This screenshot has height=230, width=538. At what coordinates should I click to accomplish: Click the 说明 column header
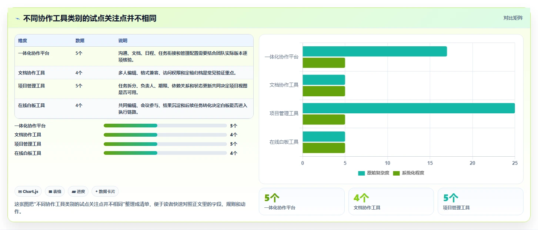click(123, 40)
